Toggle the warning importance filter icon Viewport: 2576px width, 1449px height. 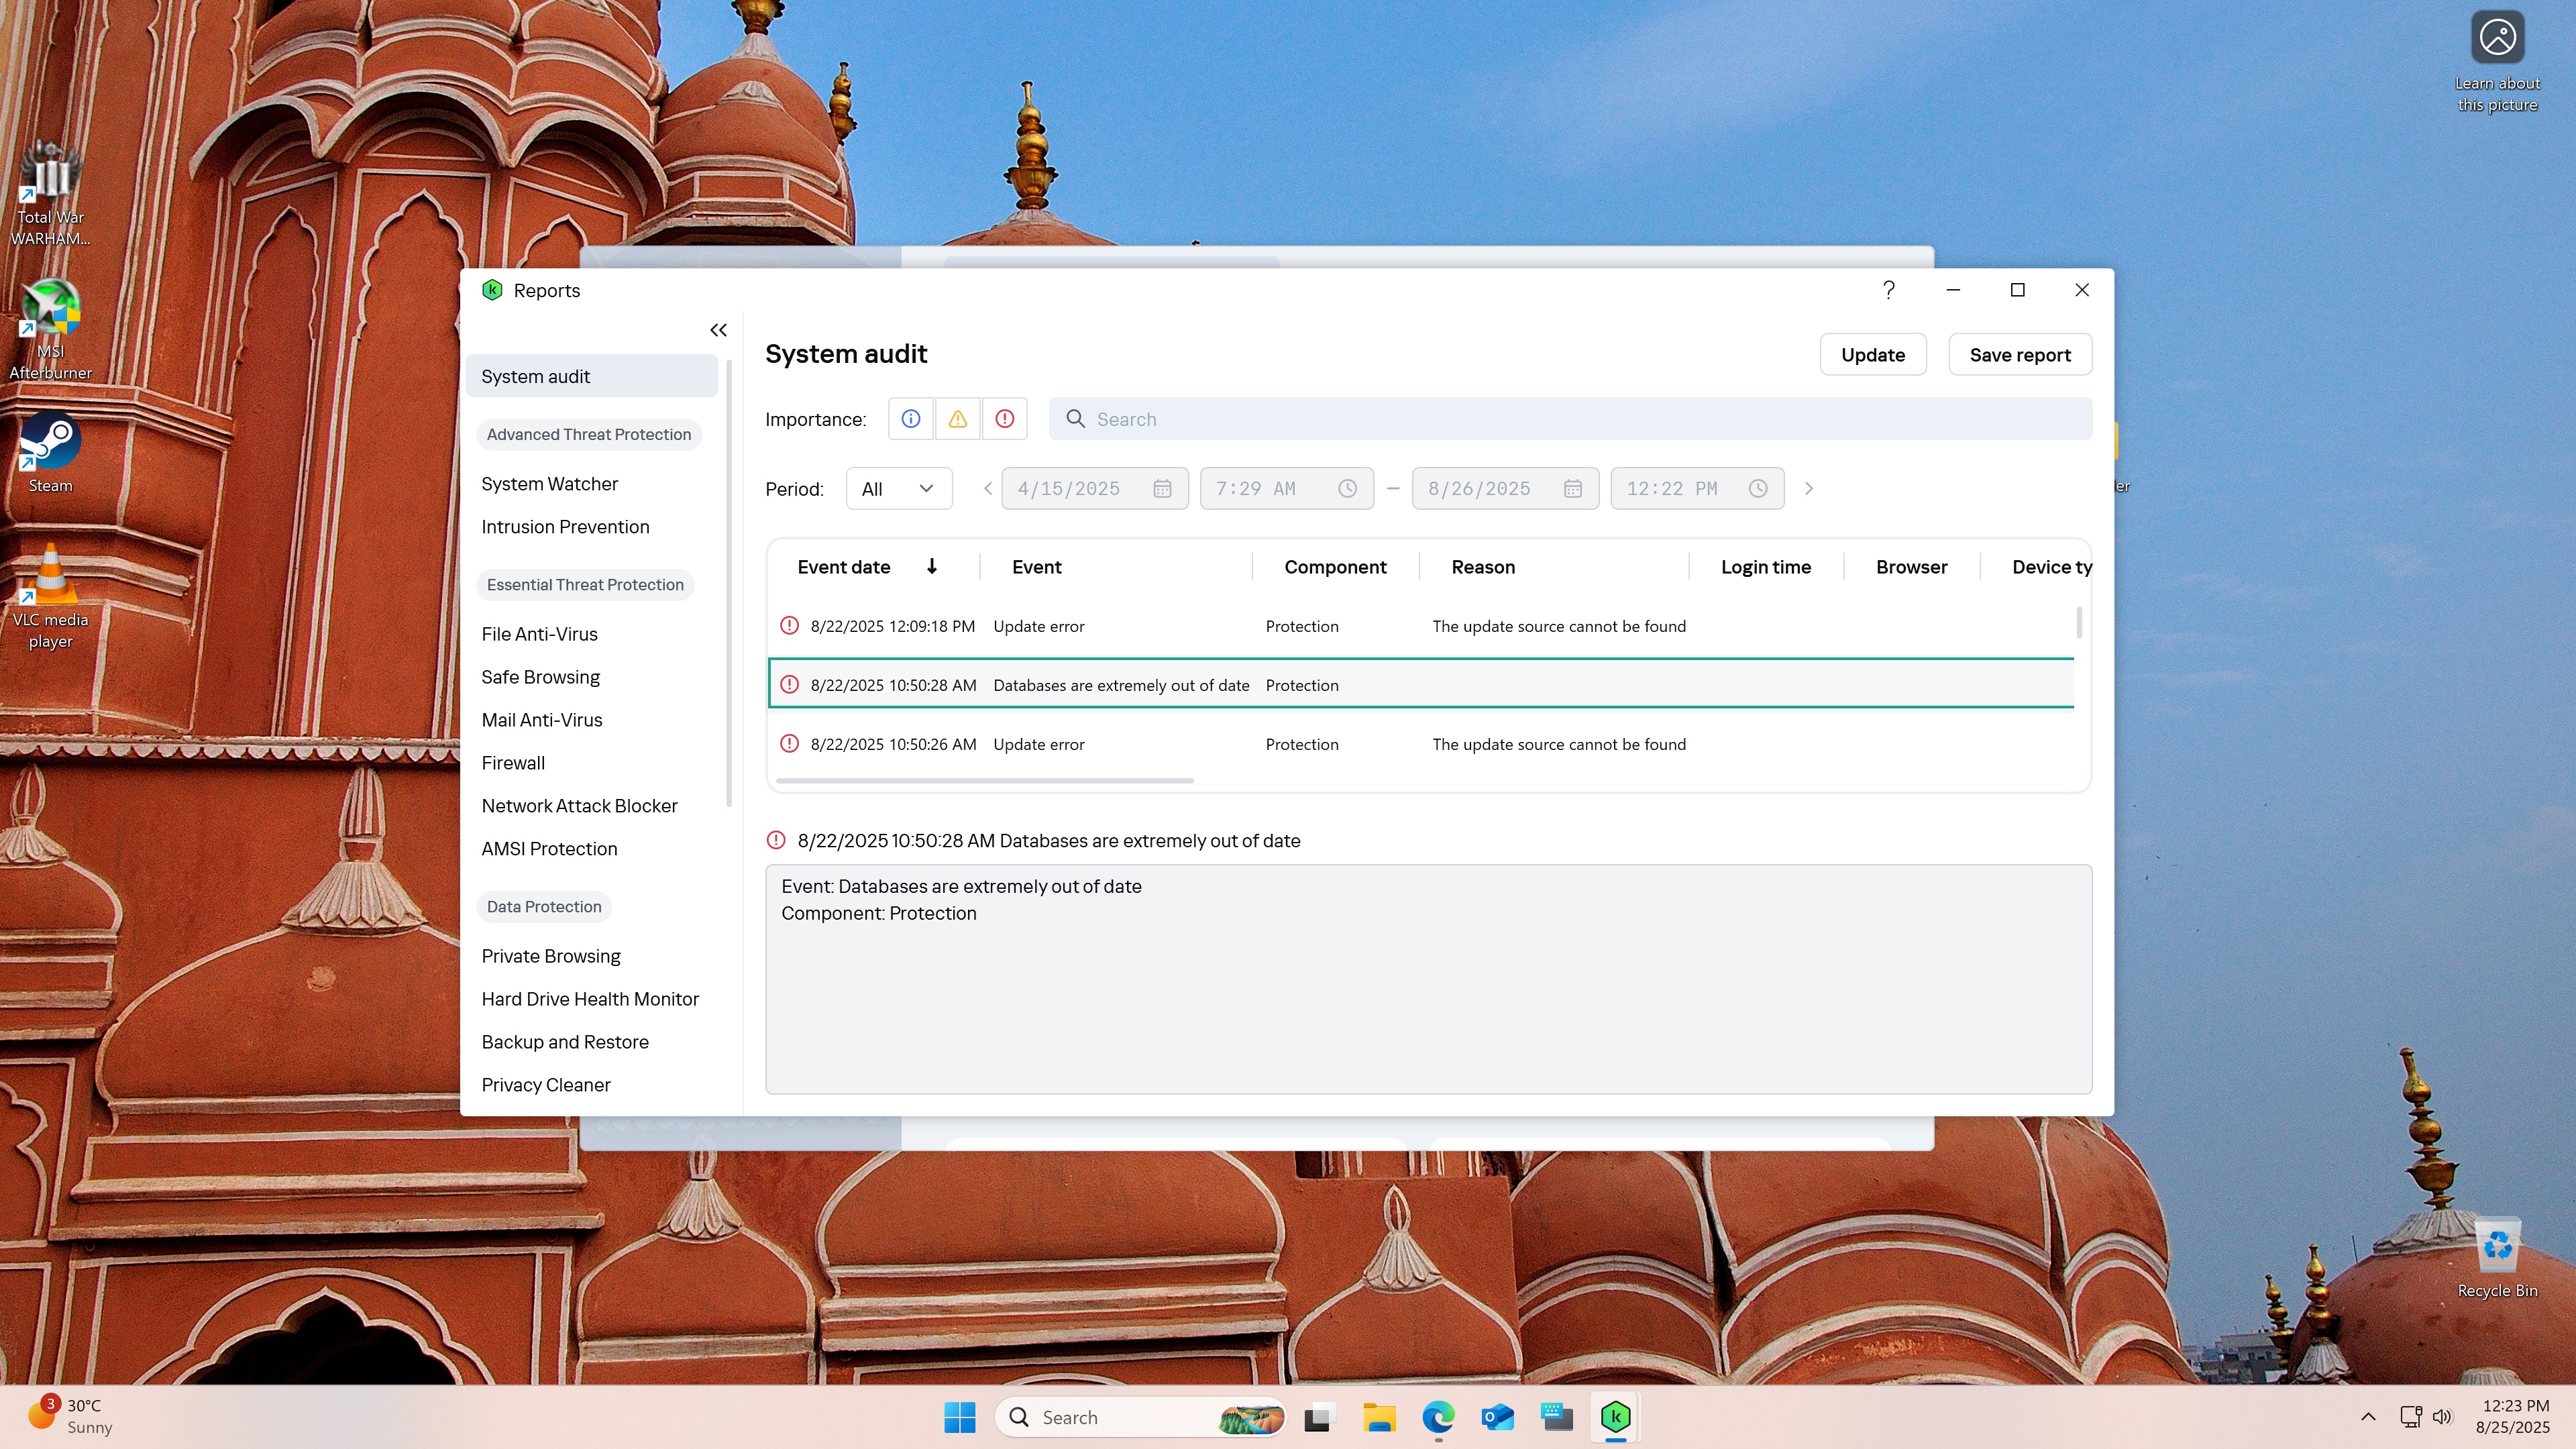(957, 419)
